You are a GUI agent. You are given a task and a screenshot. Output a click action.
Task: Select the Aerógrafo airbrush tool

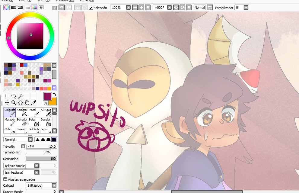22,112
